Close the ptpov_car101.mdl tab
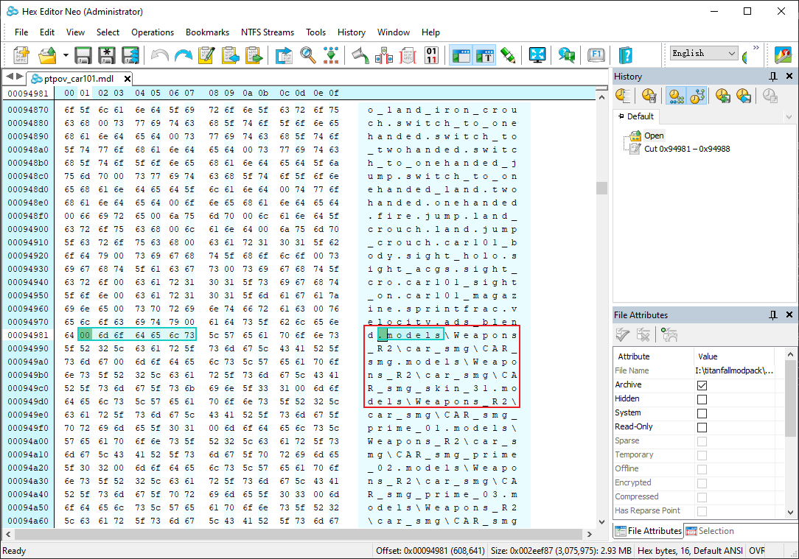This screenshot has width=799, height=559. coord(128,78)
